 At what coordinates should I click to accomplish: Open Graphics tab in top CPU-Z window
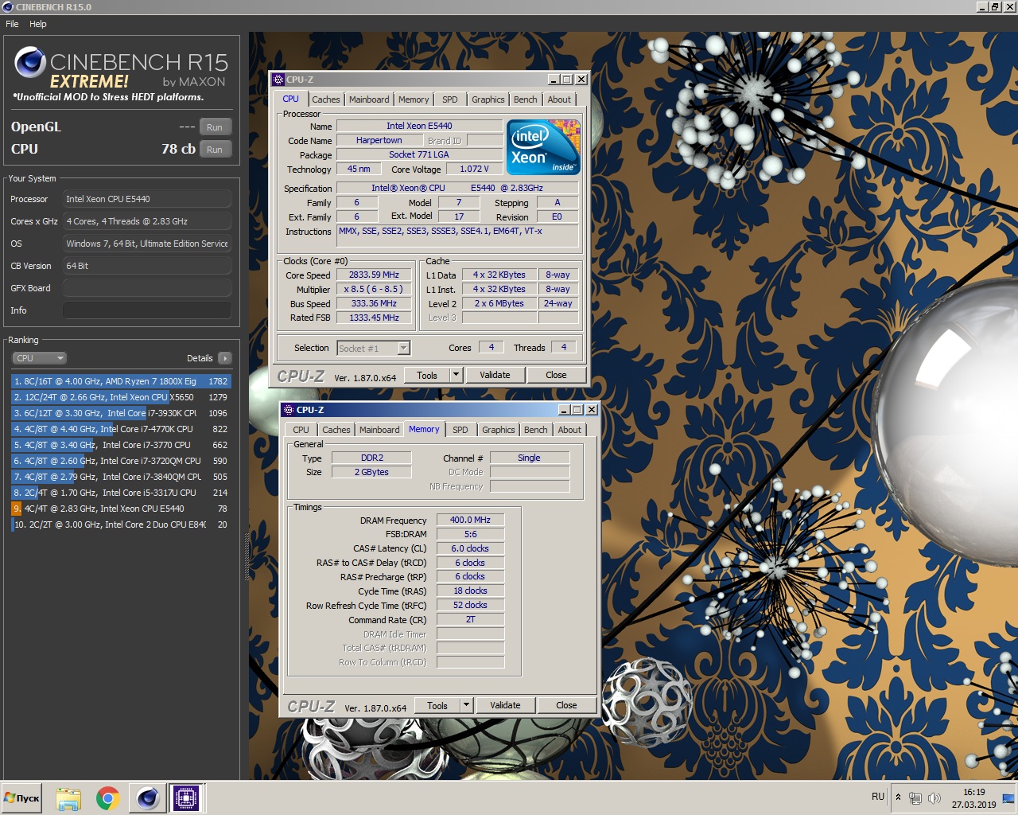(488, 99)
